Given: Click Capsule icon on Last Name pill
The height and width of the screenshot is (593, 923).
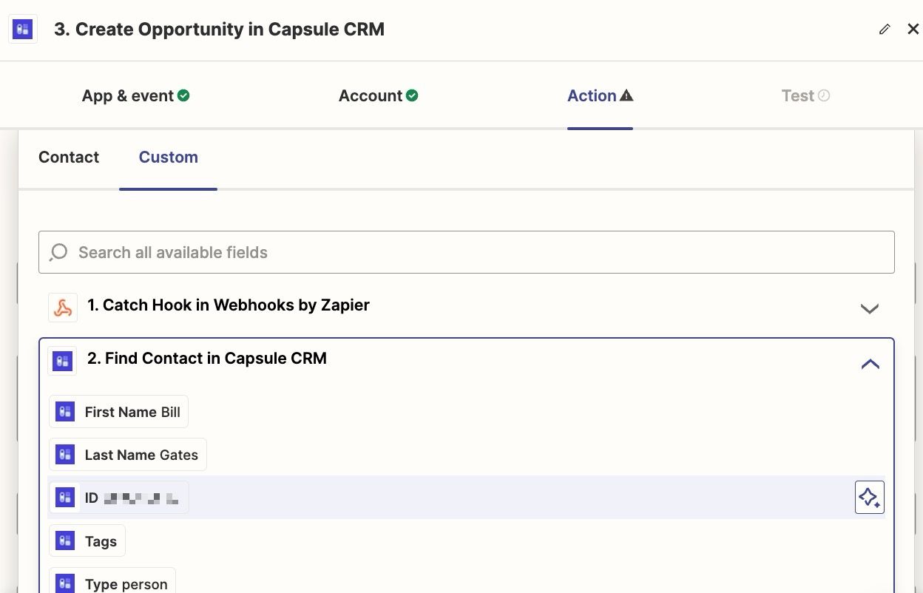Looking at the screenshot, I should coord(65,455).
